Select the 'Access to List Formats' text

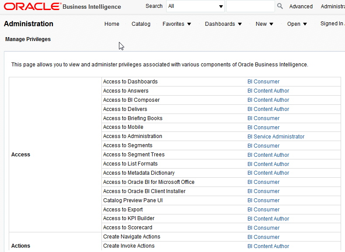[x=130, y=164]
